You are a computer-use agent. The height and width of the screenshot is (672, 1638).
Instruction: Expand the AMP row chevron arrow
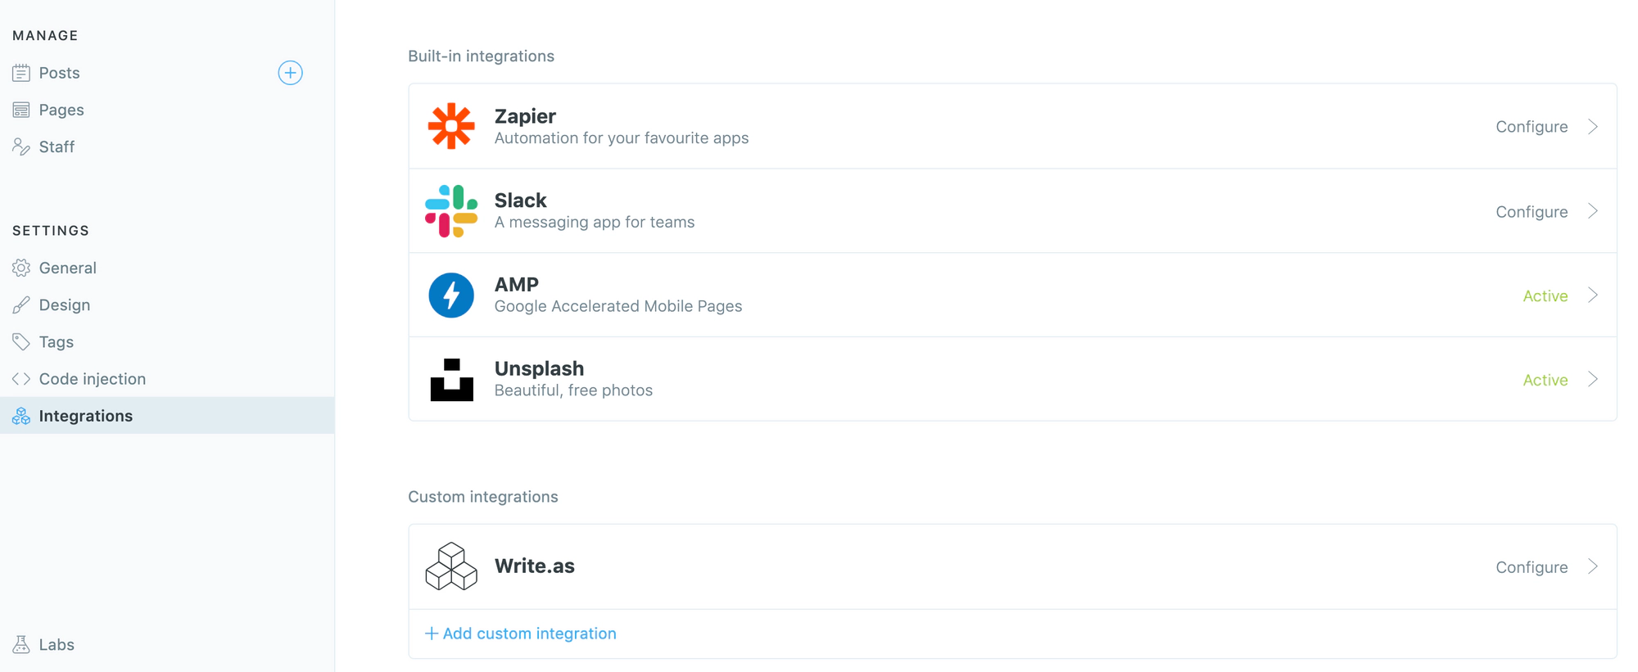(x=1593, y=295)
